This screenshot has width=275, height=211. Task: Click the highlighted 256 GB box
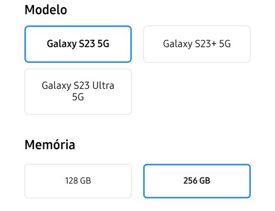tap(197, 181)
